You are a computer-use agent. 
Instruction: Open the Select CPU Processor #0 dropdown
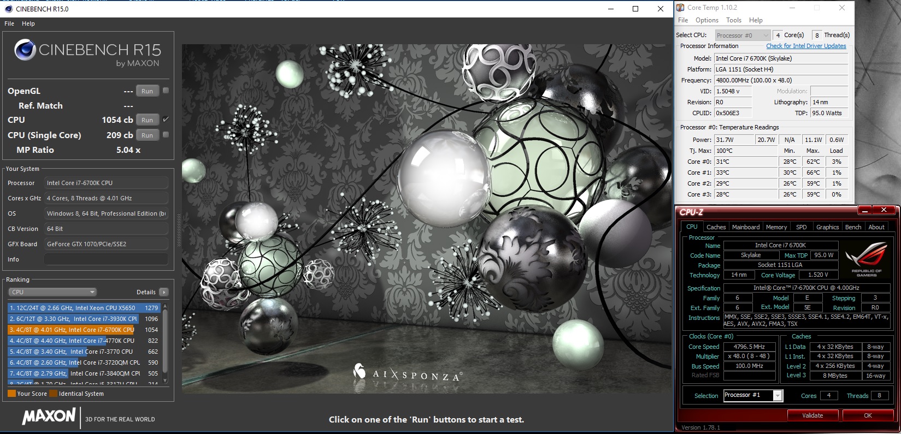tap(743, 35)
